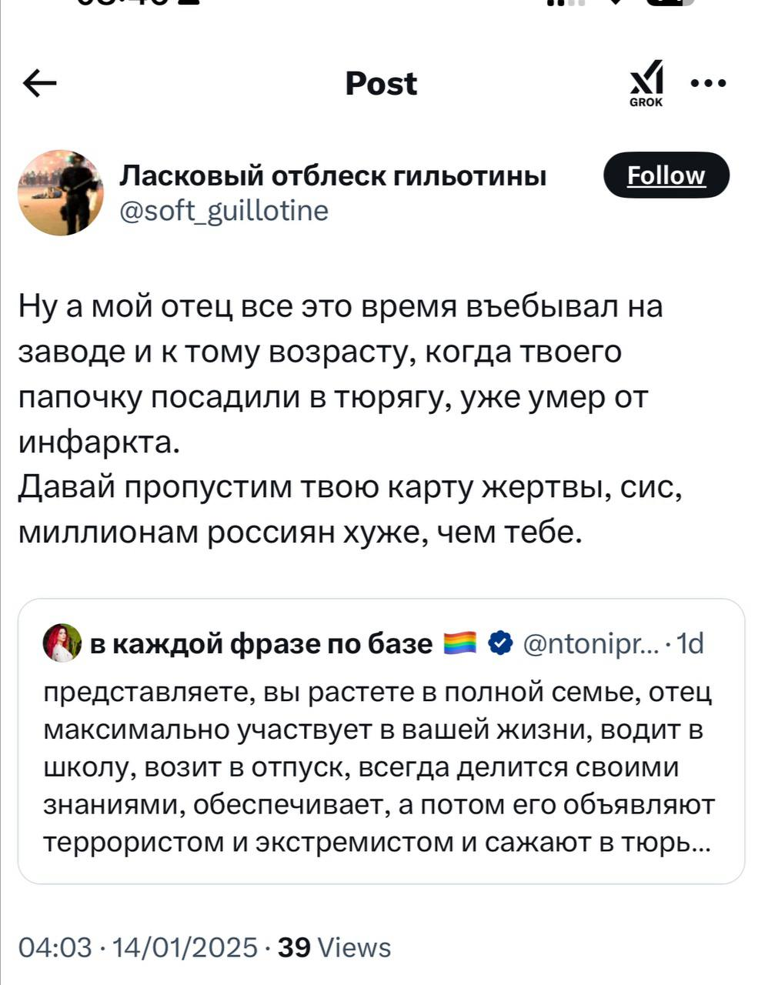Open the Grok assistant icon
Image resolution: width=758 pixels, height=985 pixels.
click(646, 83)
